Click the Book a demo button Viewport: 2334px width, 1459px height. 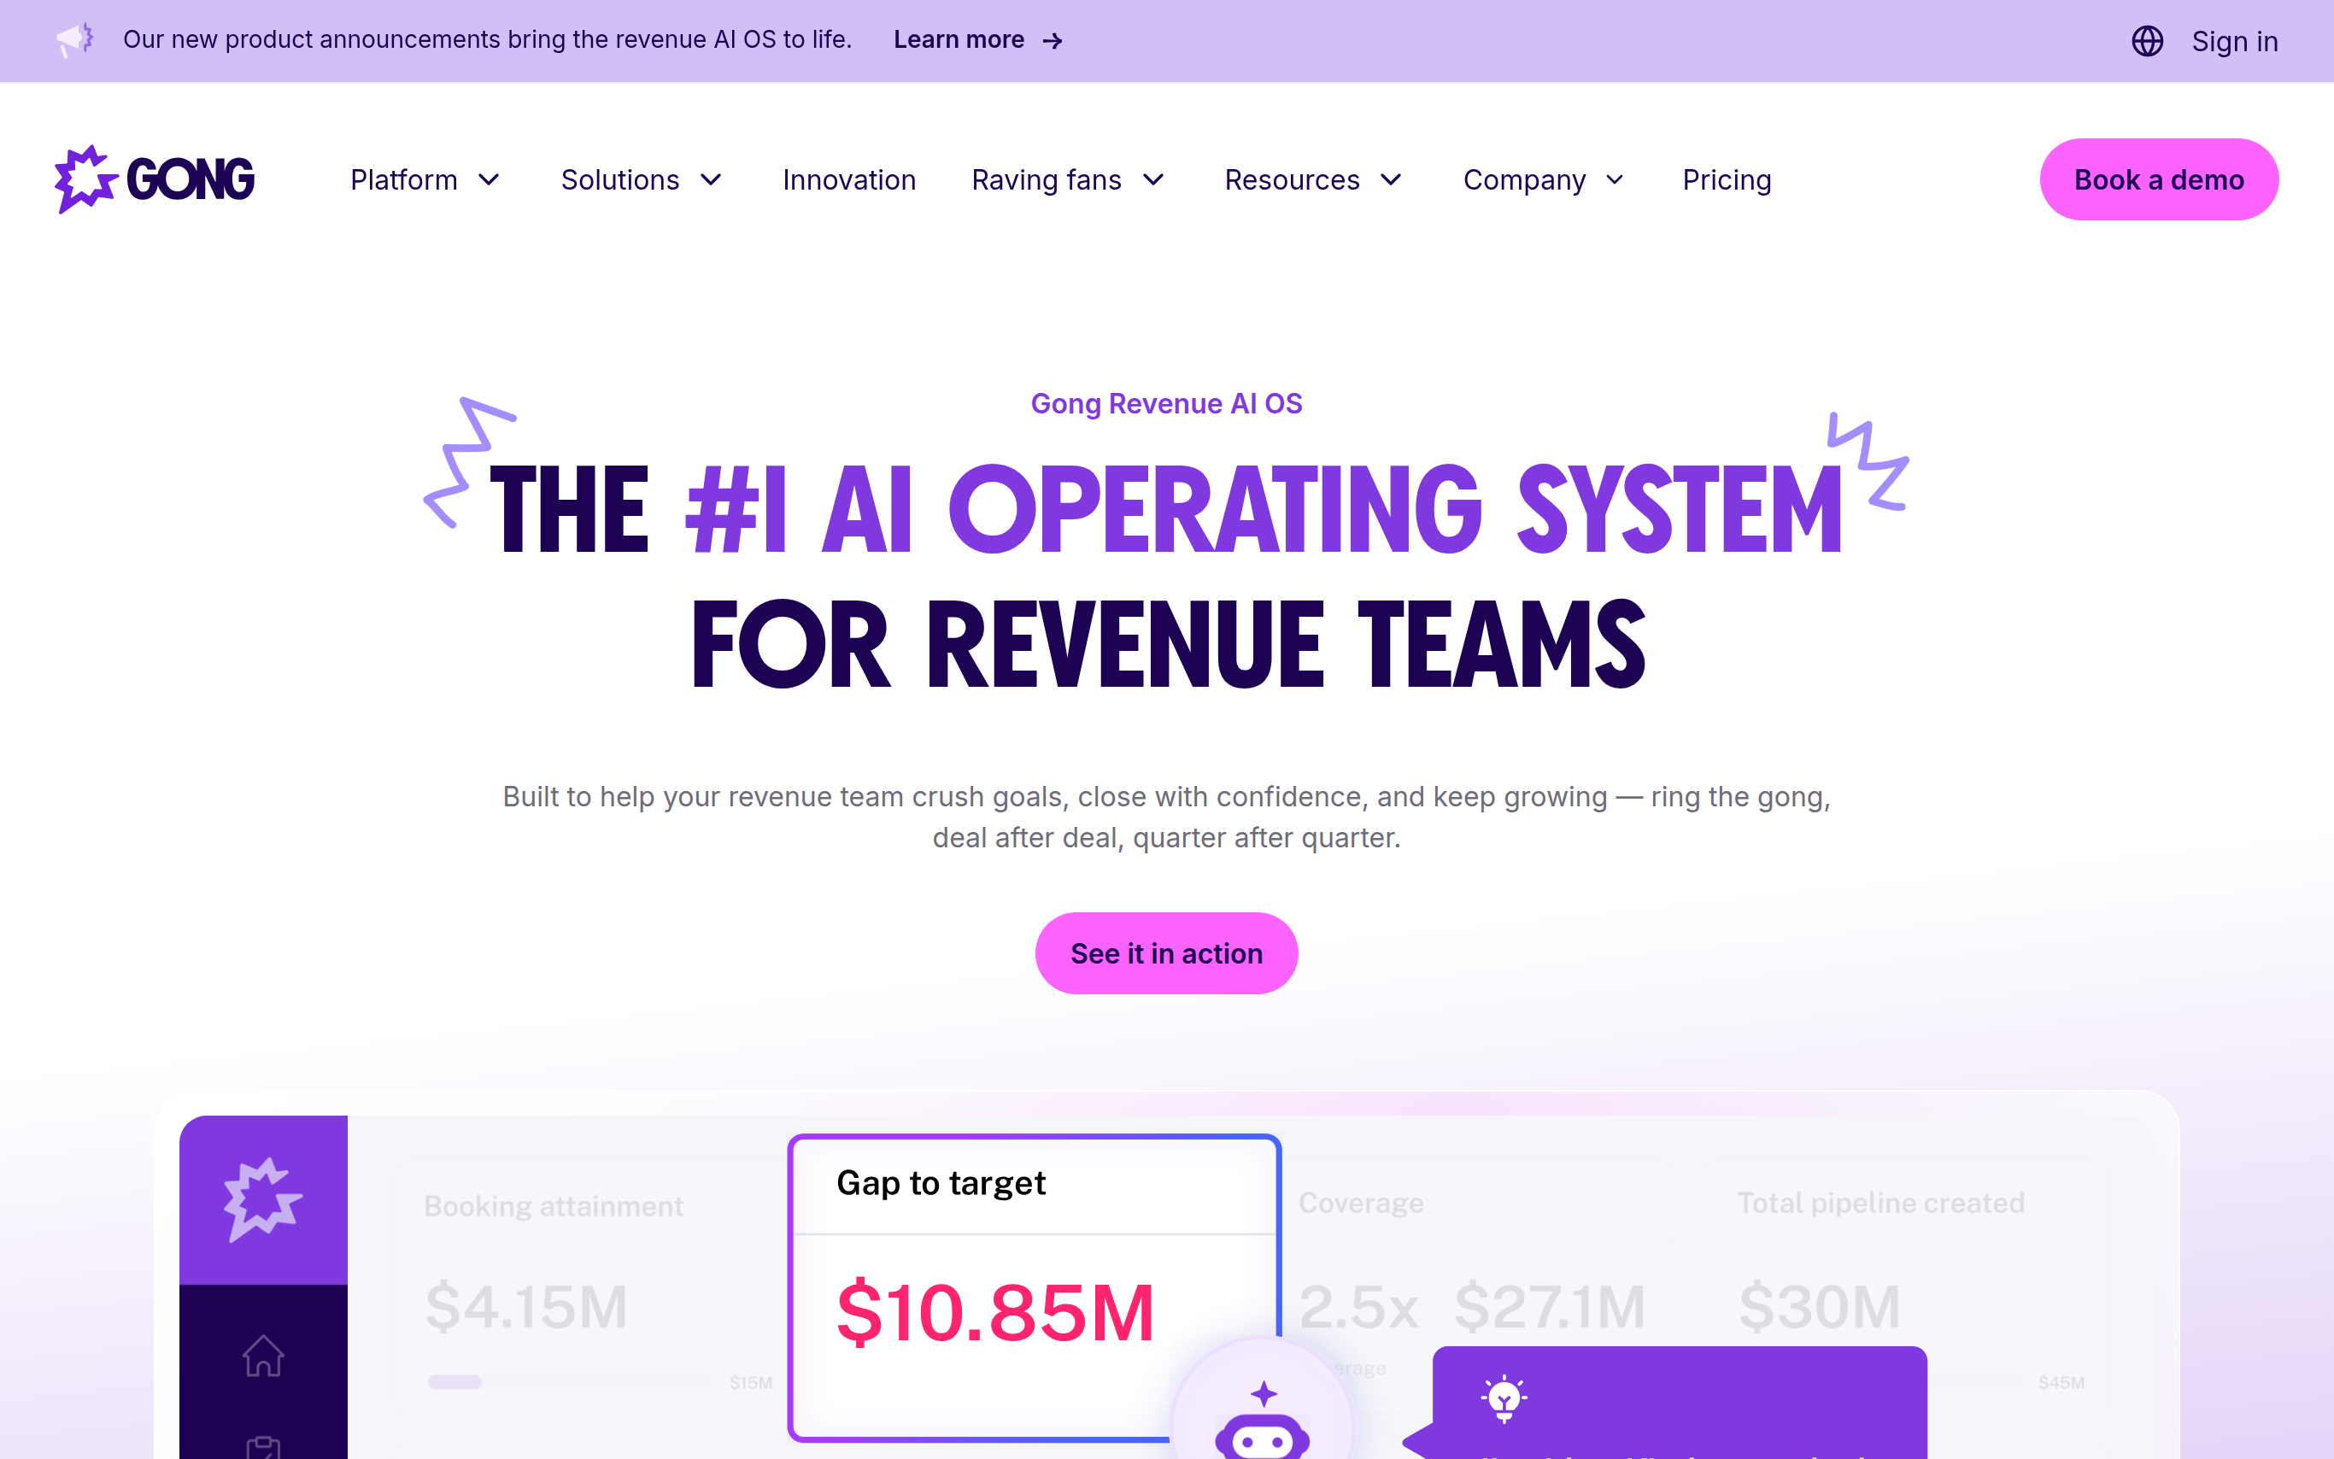2158,179
